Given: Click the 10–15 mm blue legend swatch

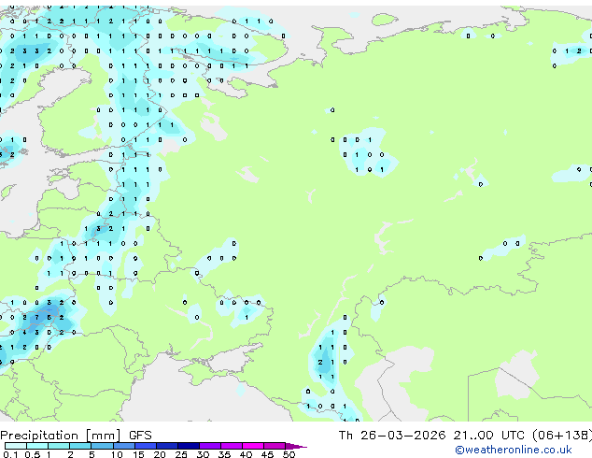Looking at the screenshot, I should (124, 446).
